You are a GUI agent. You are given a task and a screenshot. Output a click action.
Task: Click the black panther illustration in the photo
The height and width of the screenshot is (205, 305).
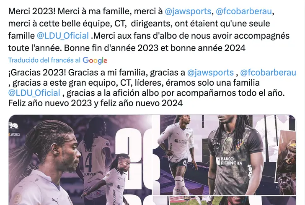point(286,182)
